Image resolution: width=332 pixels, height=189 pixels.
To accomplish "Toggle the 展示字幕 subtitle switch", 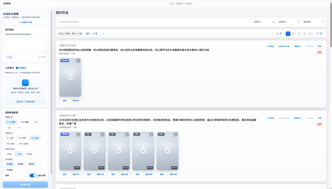I will (x=33, y=175).
